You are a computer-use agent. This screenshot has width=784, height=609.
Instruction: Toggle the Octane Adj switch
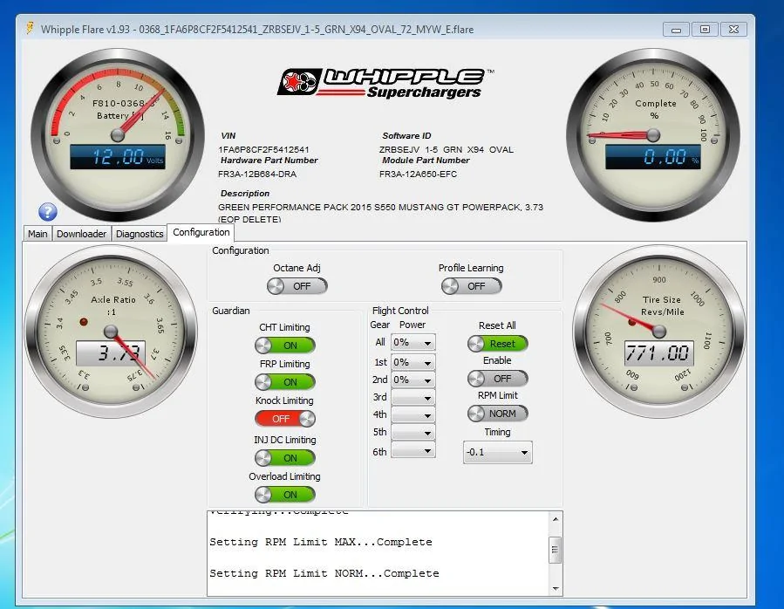click(x=297, y=286)
